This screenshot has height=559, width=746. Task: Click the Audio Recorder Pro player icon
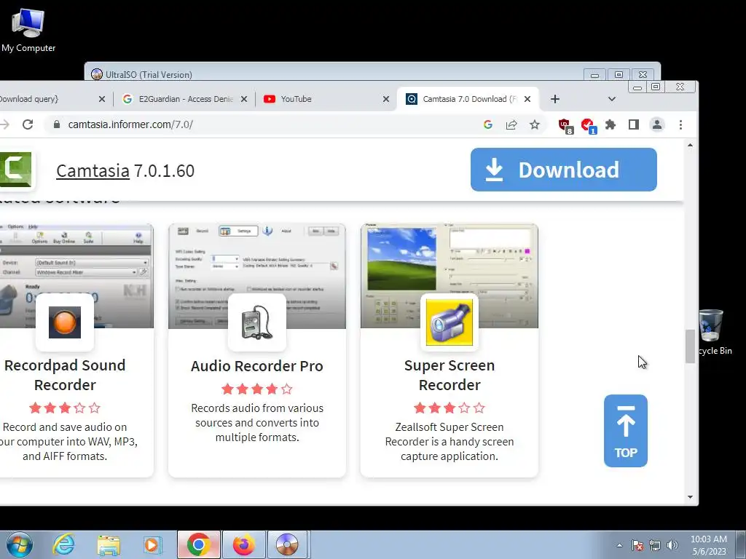click(x=257, y=322)
